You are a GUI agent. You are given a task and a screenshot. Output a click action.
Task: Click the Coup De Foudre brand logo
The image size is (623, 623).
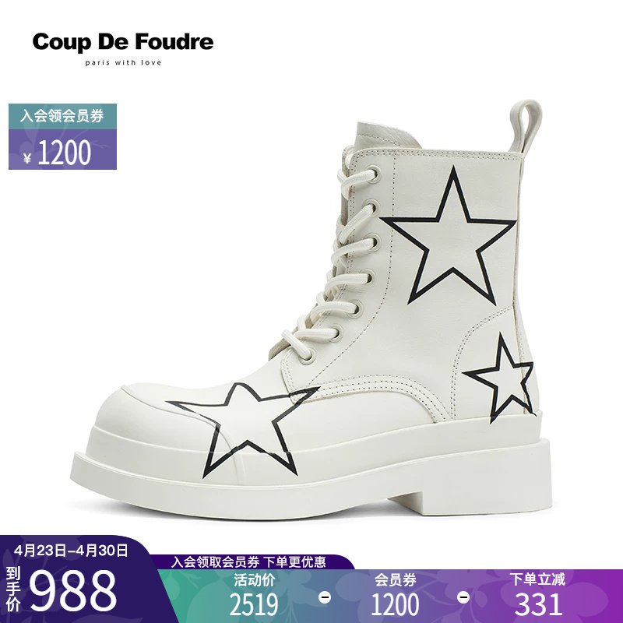123,48
